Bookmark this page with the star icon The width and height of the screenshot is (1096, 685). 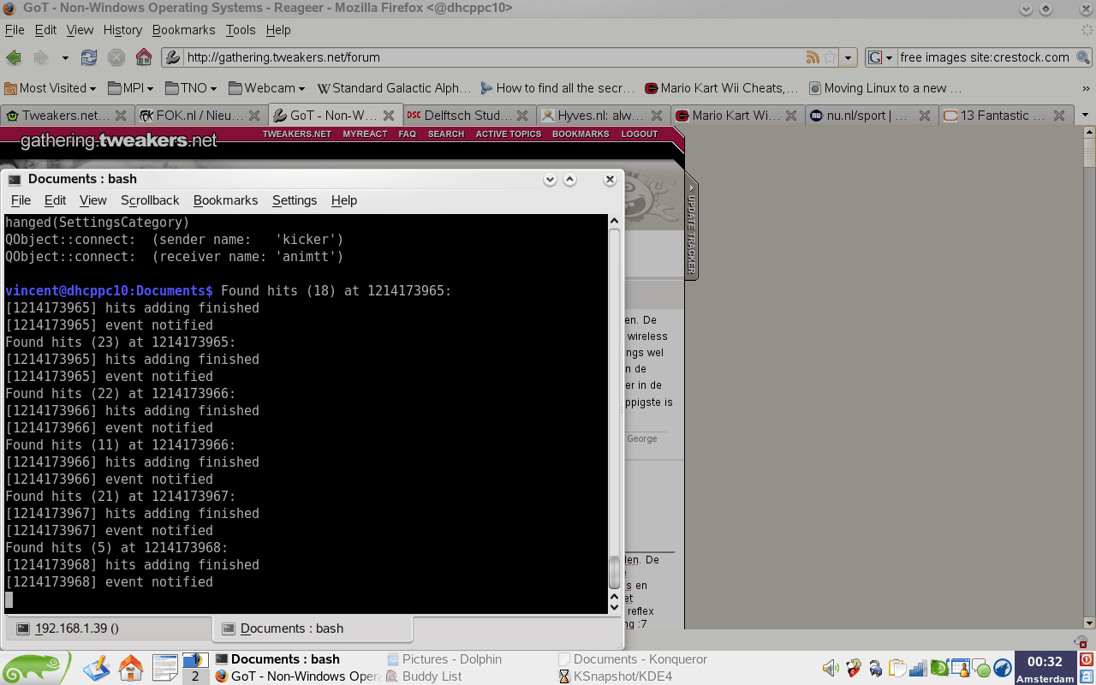830,57
